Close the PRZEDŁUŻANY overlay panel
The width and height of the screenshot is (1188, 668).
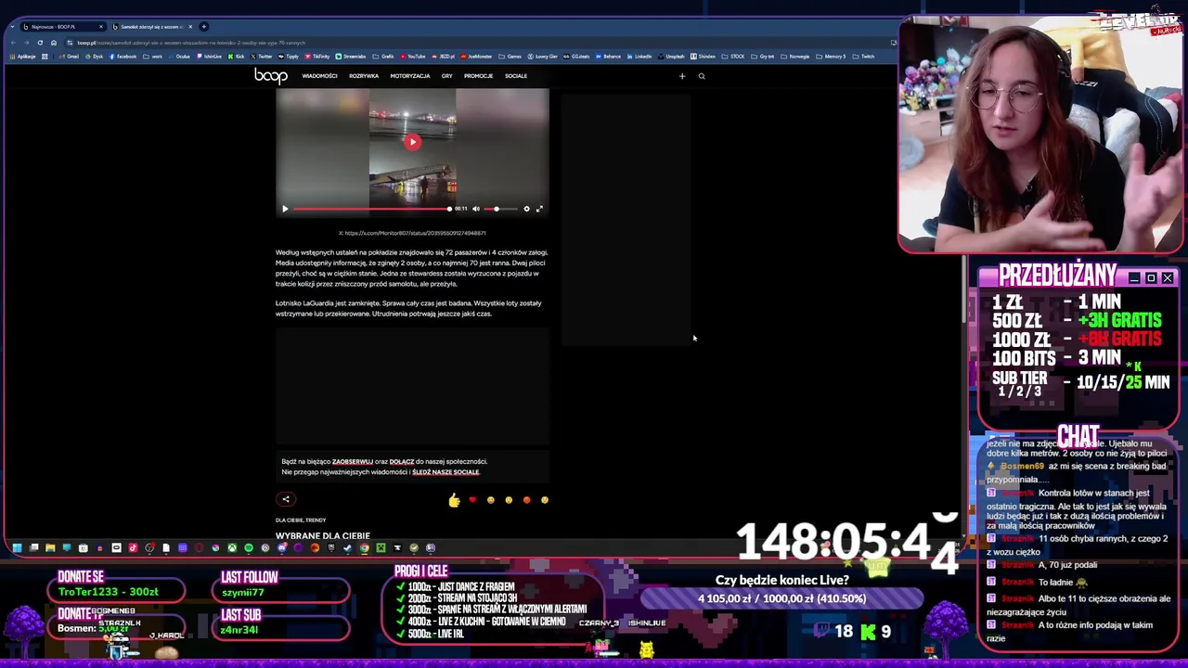pos(1168,278)
